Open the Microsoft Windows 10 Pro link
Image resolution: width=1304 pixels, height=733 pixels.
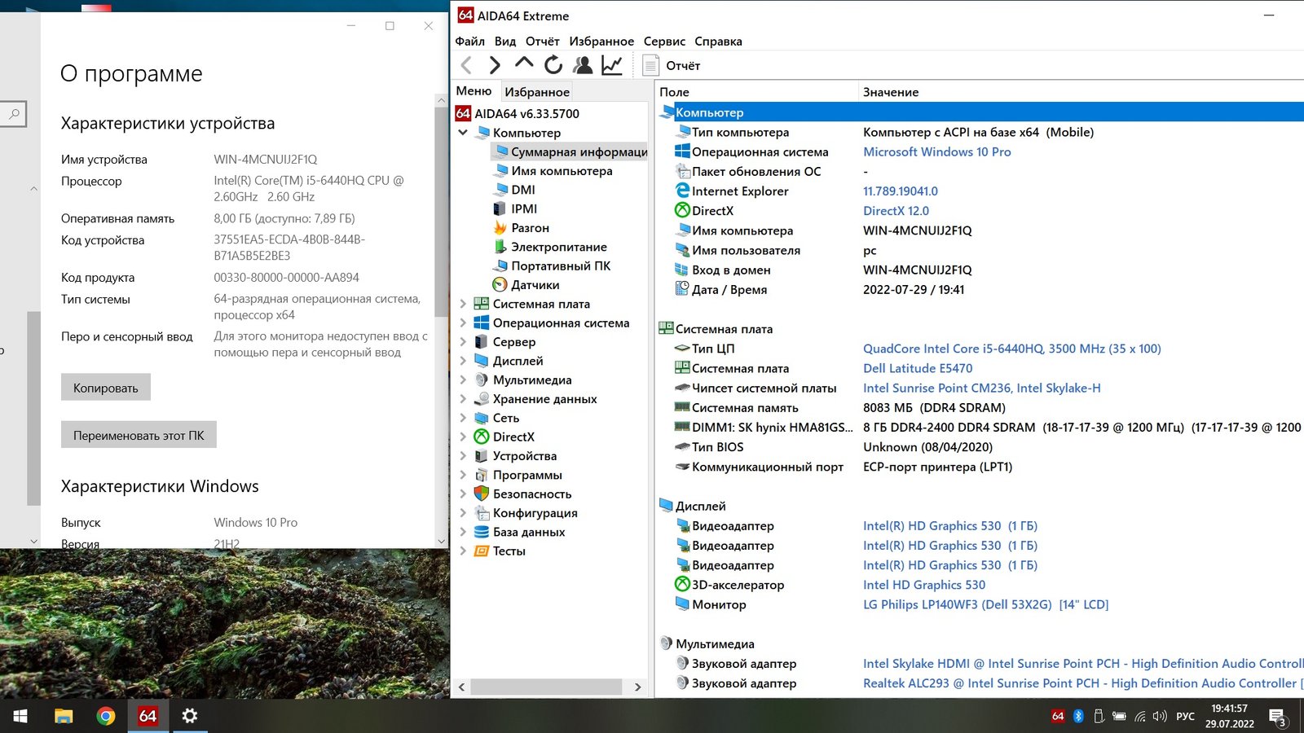pyautogui.click(x=936, y=151)
